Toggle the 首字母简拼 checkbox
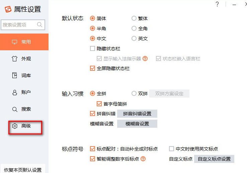247x173 pixels. point(99,104)
